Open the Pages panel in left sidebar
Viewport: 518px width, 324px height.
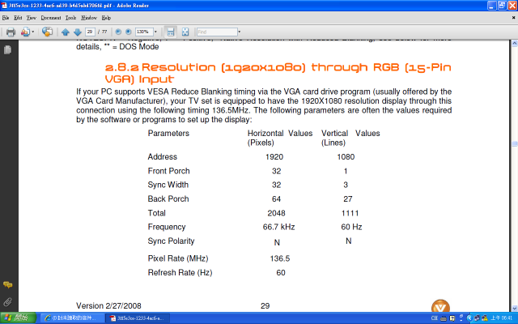(7, 50)
